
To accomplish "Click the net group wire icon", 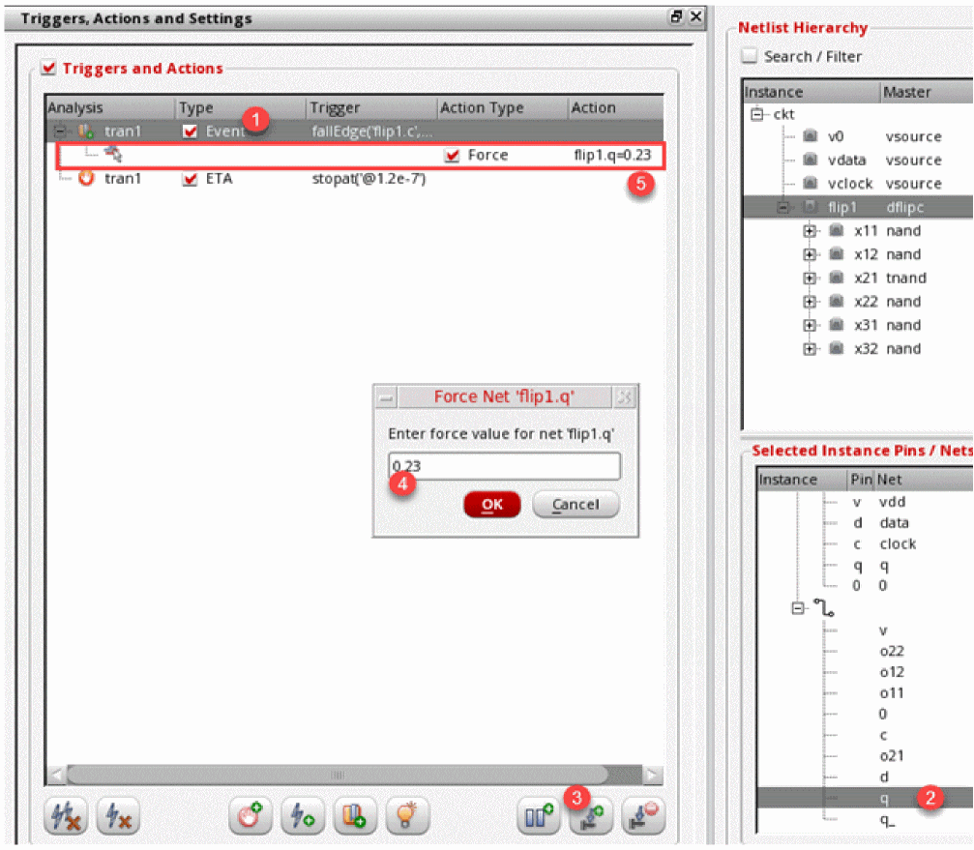I will pos(824,607).
